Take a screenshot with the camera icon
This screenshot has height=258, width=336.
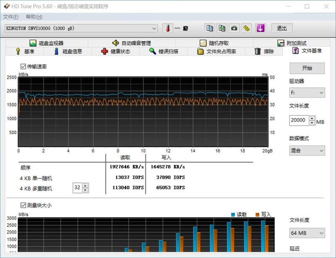pos(234,28)
